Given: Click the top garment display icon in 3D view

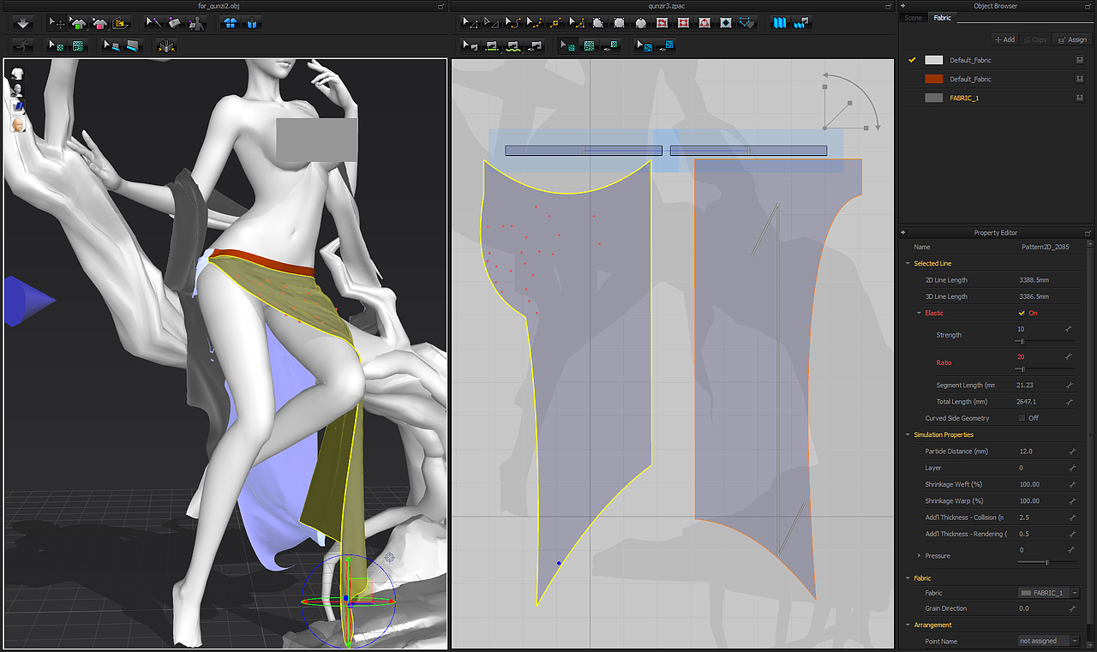Looking at the screenshot, I should coord(18,74).
